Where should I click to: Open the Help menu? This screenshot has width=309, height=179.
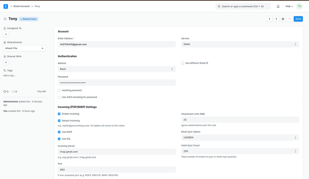[289, 6]
